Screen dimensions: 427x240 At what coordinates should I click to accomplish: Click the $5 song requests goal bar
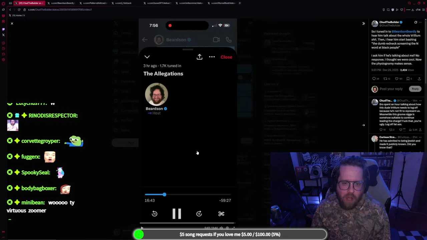(230, 234)
